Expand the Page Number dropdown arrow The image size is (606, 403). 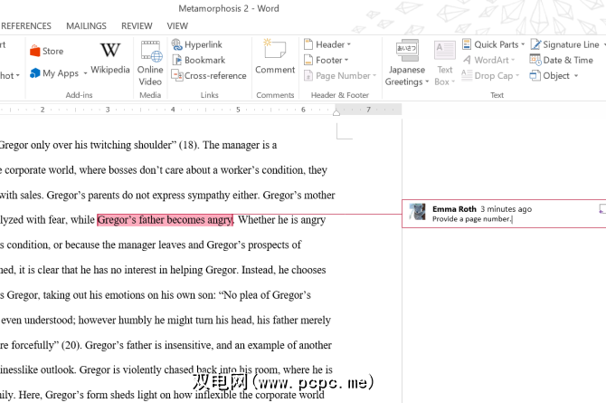pos(374,75)
